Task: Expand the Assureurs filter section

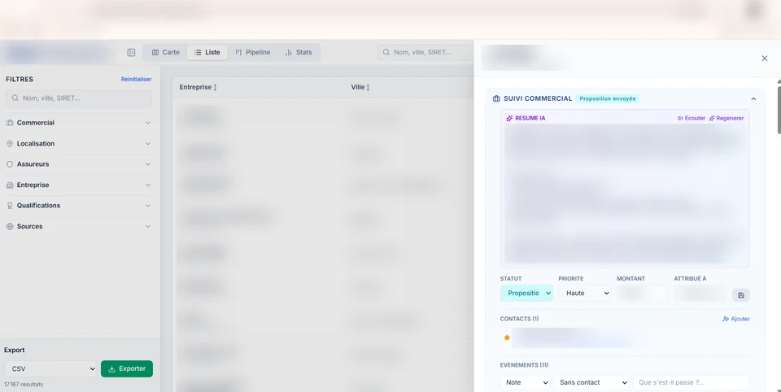Action: coord(79,163)
